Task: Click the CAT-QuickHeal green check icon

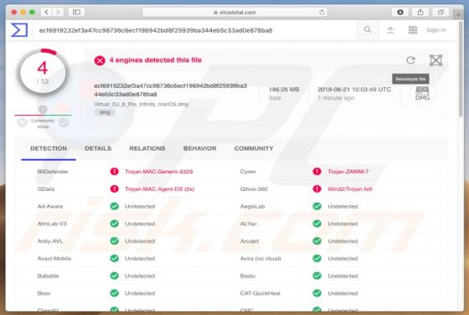Action: (317, 293)
